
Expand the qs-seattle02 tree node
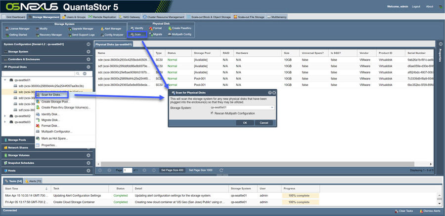click(5, 116)
